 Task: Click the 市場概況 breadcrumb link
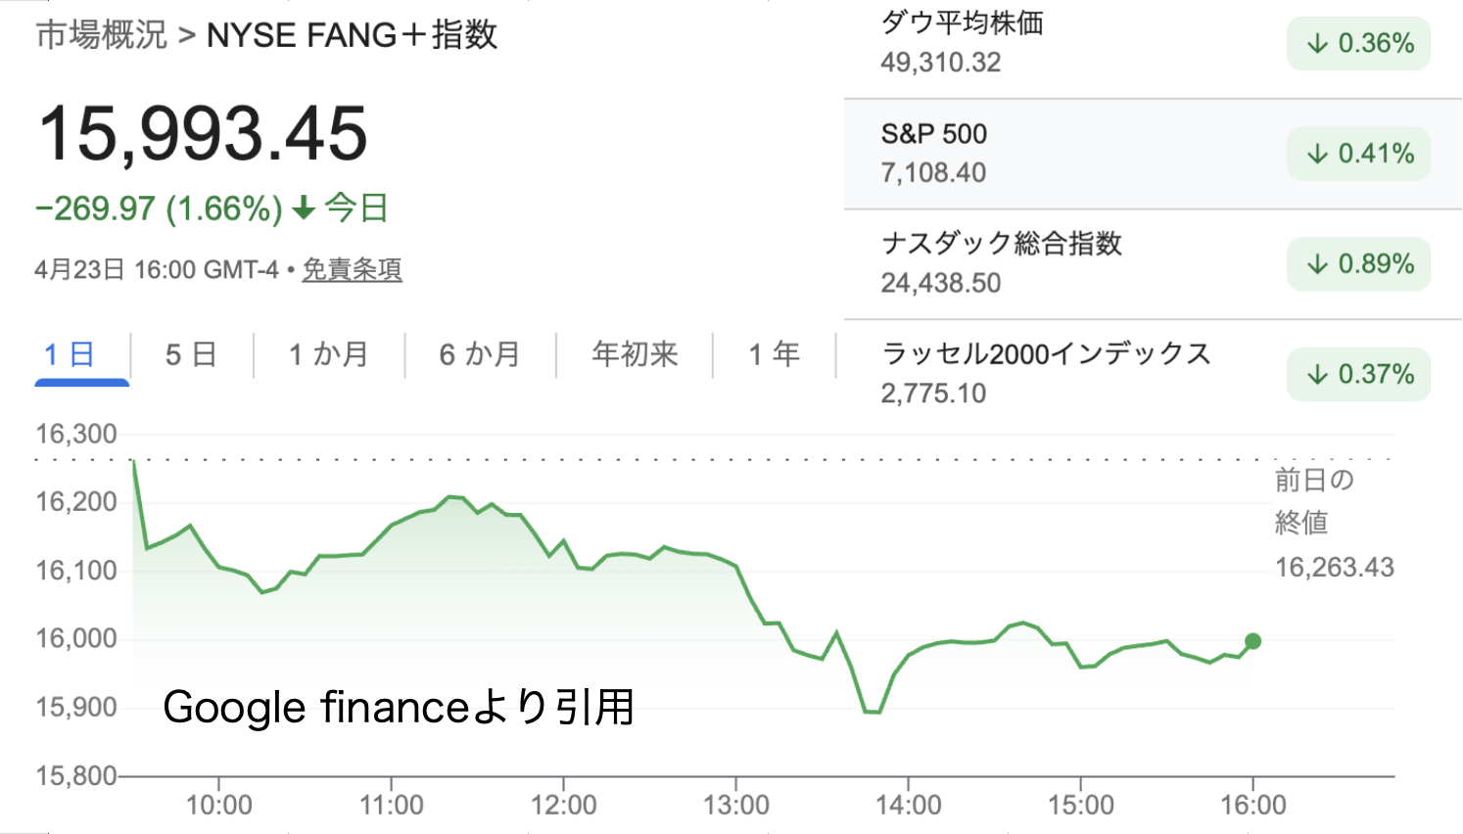point(102,35)
